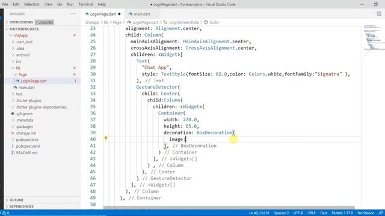Click the feedback icon in status bar

tap(380, 213)
